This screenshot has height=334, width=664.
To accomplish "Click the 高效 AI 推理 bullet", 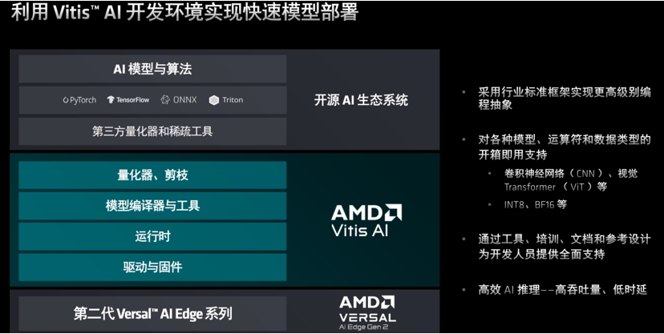I will [x=562, y=290].
